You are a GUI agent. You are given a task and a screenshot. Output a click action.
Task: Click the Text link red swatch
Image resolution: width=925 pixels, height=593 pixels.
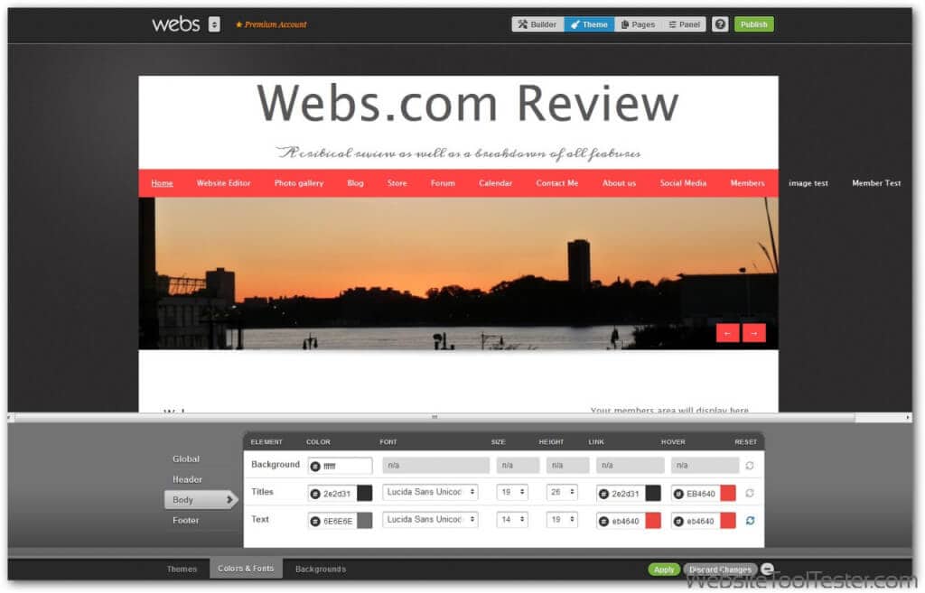pos(653,521)
